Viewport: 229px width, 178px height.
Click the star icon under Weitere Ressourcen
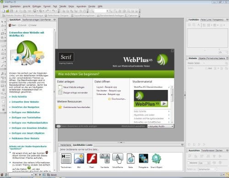60,107
